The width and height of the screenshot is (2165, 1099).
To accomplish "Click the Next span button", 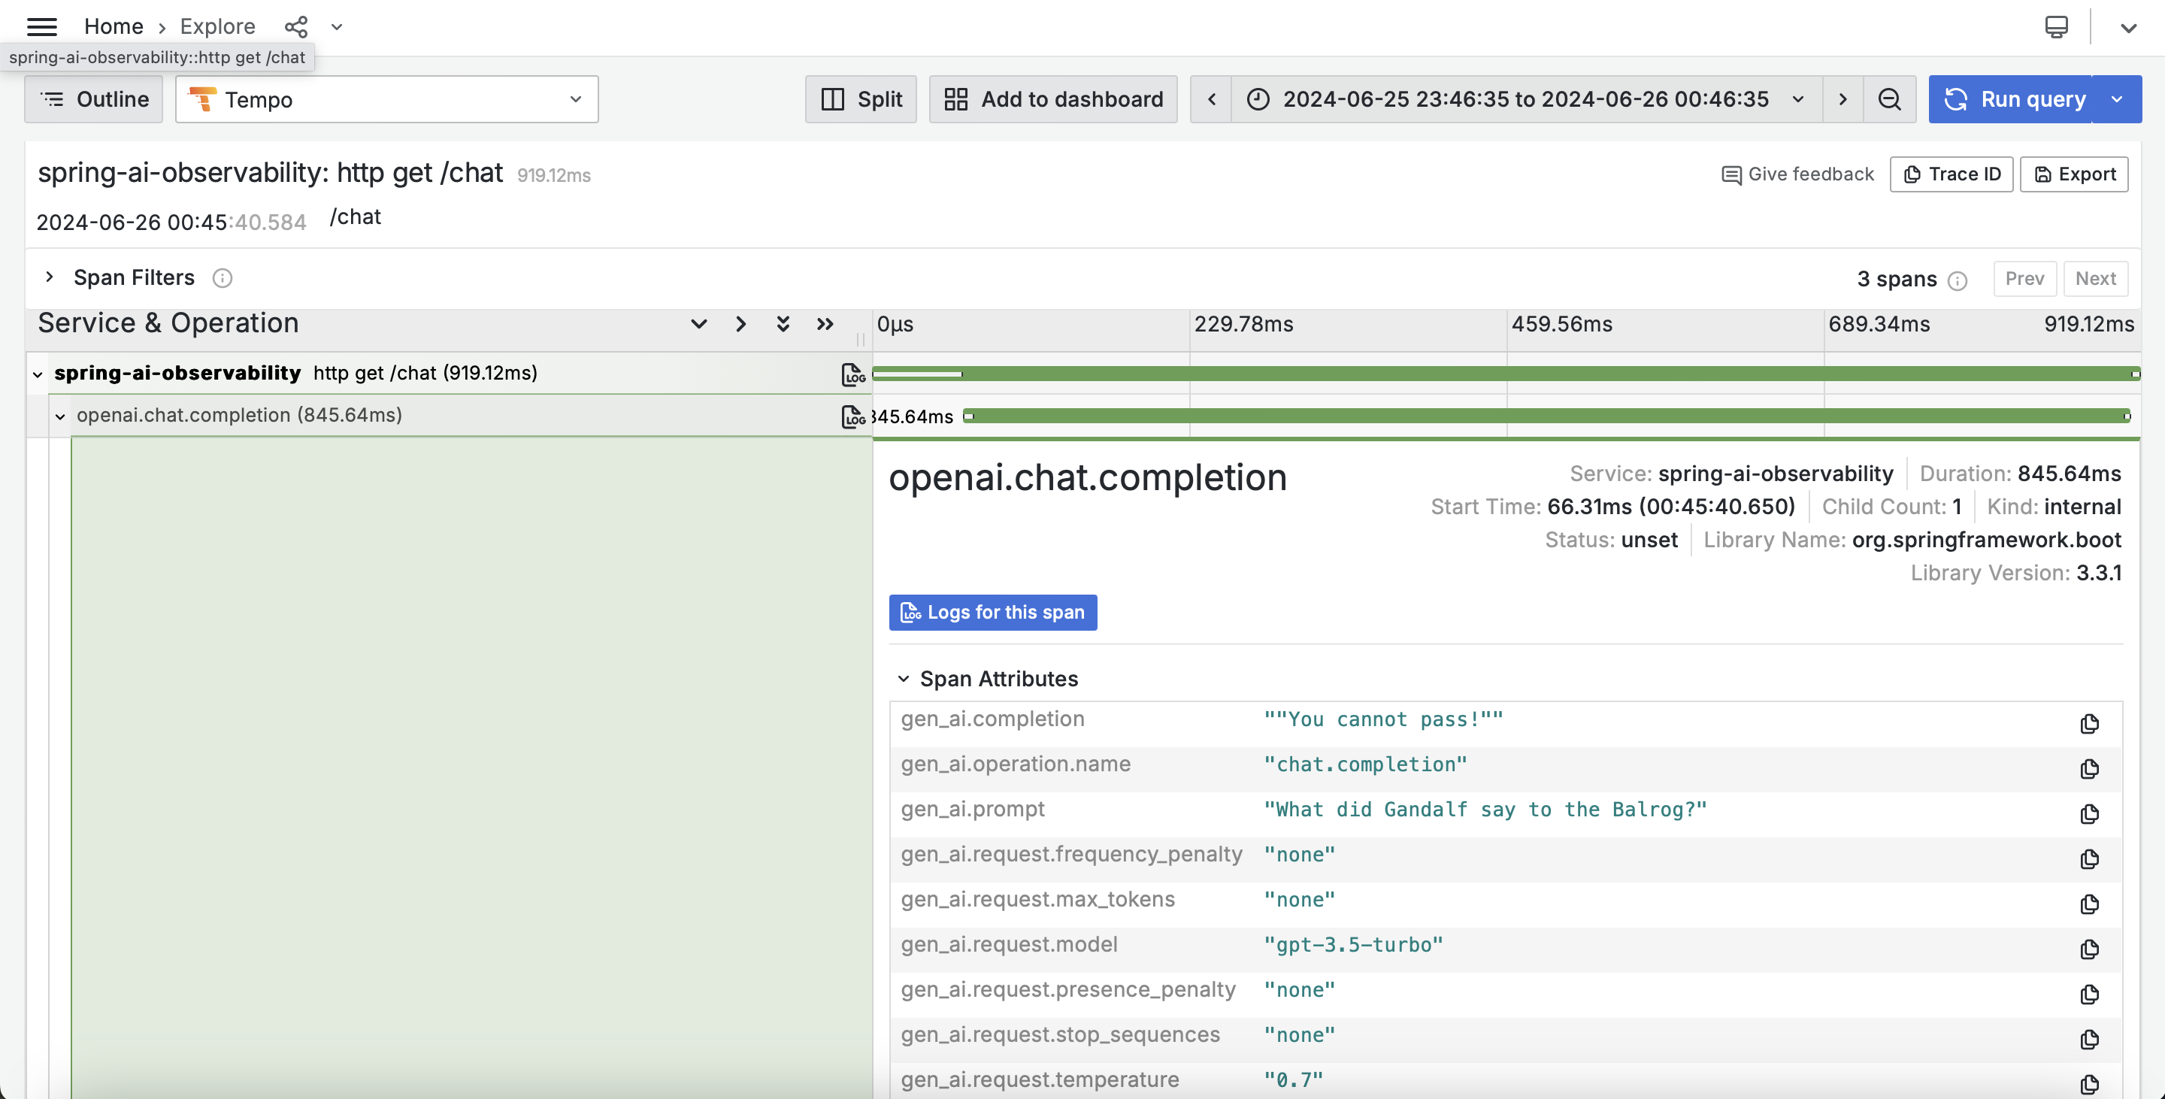I will pos(2095,278).
